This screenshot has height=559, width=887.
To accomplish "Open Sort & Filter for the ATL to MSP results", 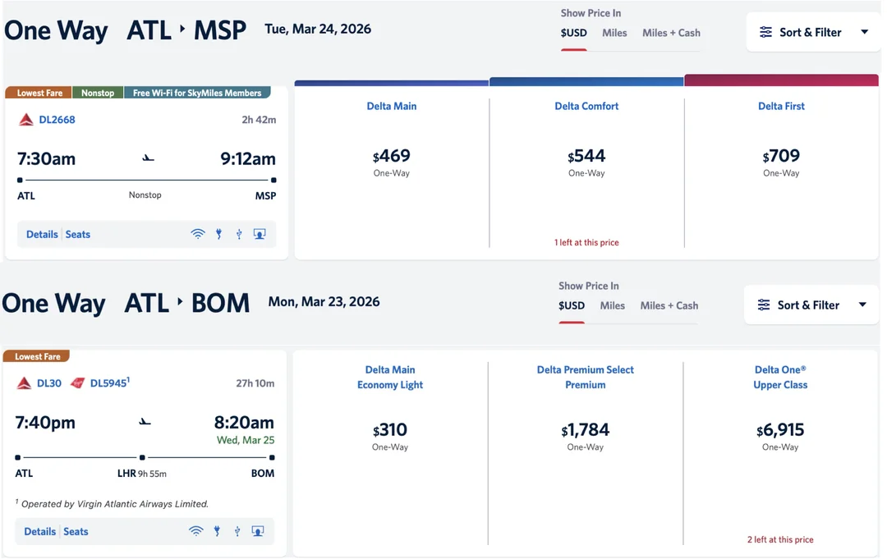I will [812, 32].
